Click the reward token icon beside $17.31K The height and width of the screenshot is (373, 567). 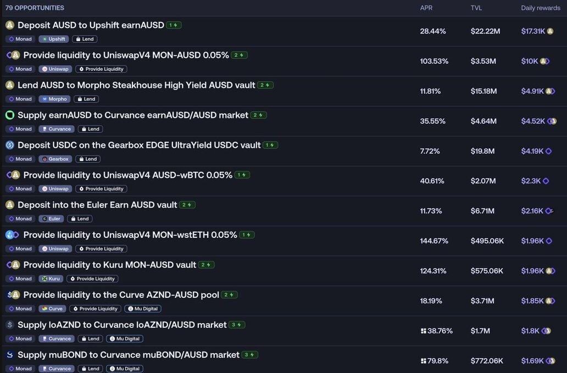[x=550, y=31]
